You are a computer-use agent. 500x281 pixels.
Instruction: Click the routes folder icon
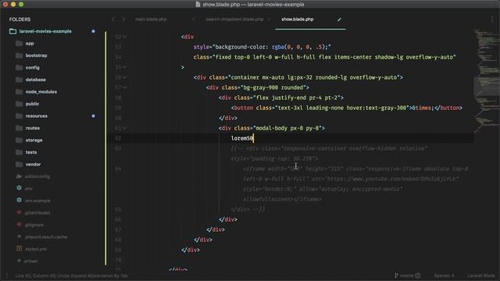coord(19,128)
